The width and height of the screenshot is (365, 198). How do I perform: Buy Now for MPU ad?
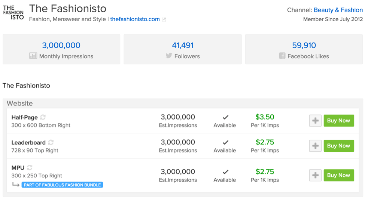339,175
